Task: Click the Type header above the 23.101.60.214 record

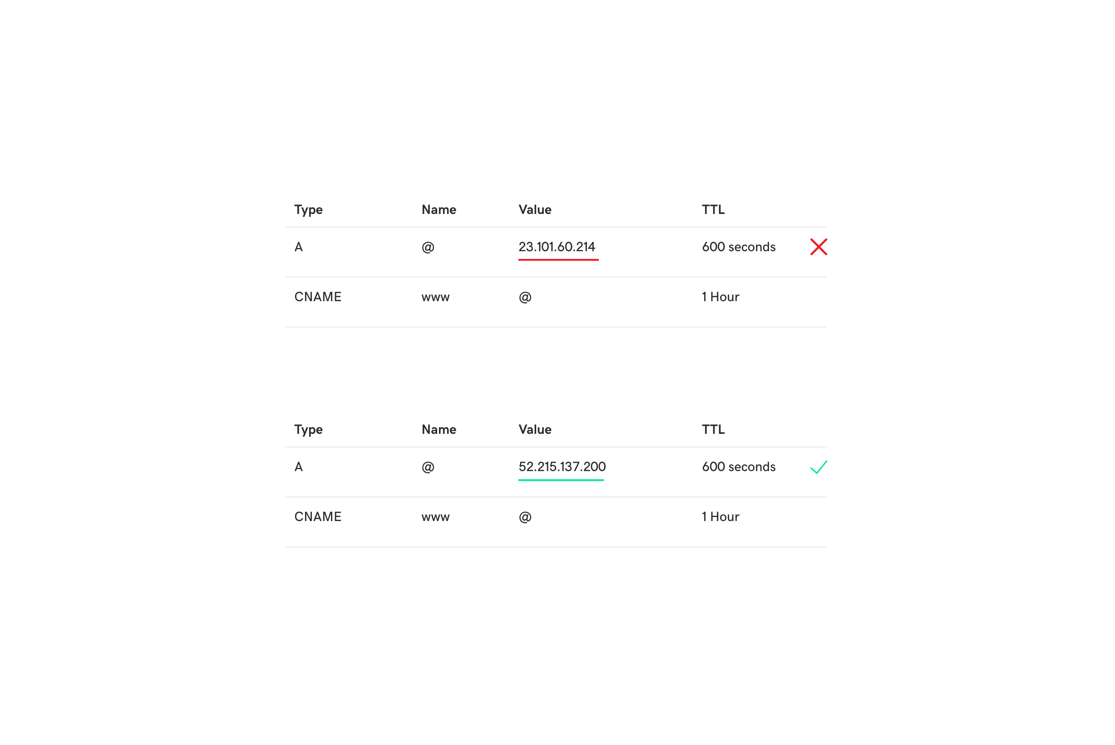Action: click(x=308, y=209)
